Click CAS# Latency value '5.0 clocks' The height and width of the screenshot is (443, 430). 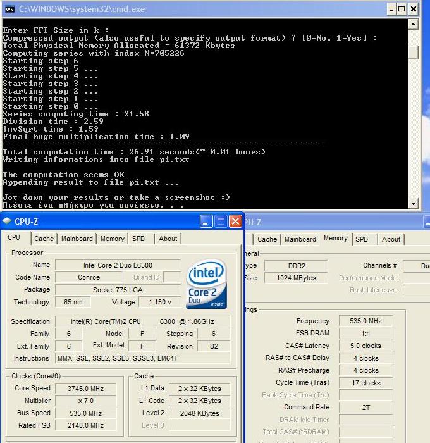pyautogui.click(x=365, y=346)
